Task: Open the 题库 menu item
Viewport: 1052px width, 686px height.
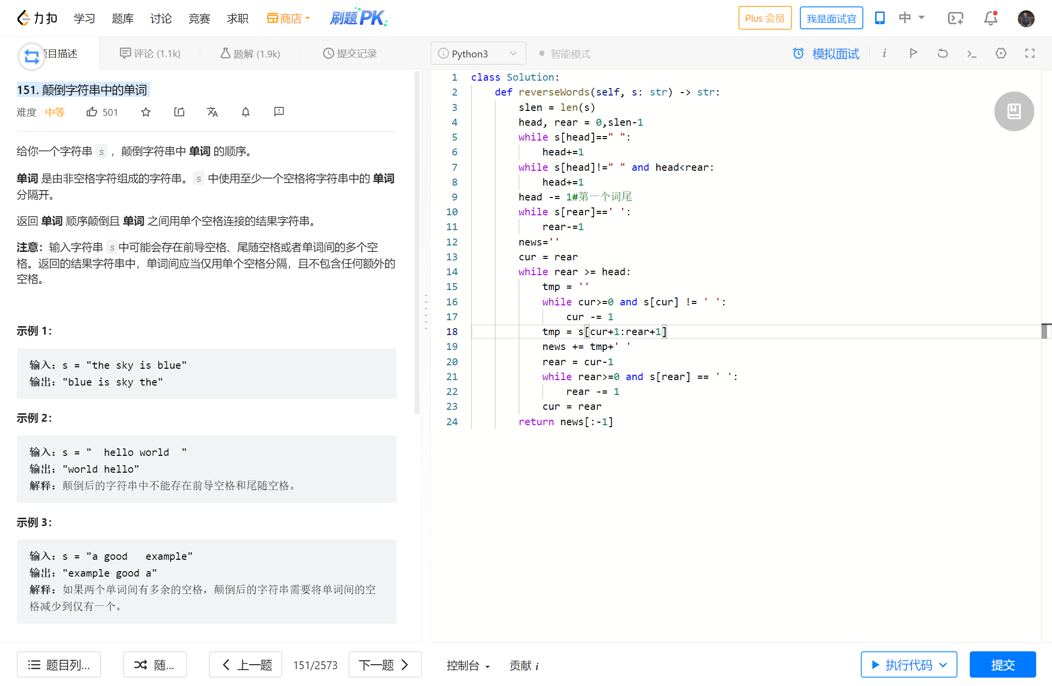Action: pyautogui.click(x=123, y=19)
